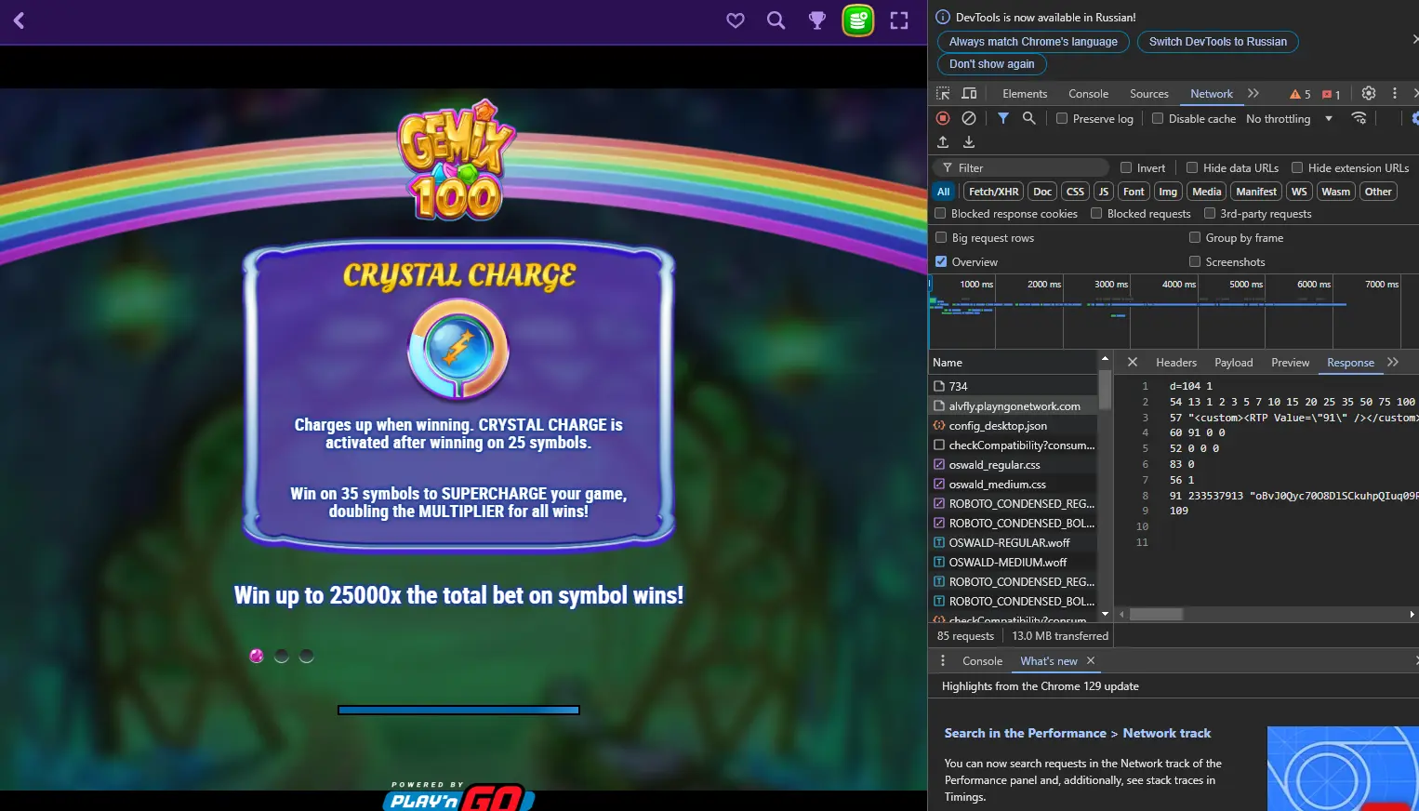Check 3rd-party requests checkbox
Viewport: 1419px width, 811px height.
pyautogui.click(x=1210, y=213)
